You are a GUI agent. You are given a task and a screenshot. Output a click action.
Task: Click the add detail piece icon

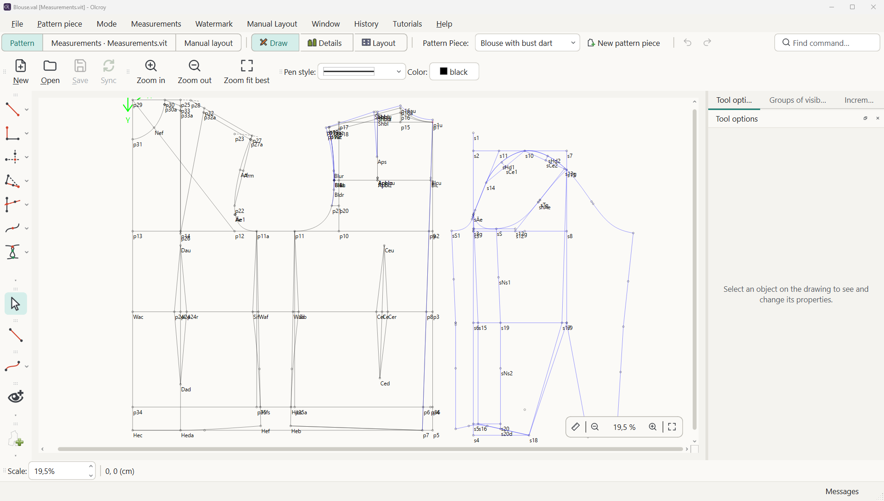click(16, 440)
